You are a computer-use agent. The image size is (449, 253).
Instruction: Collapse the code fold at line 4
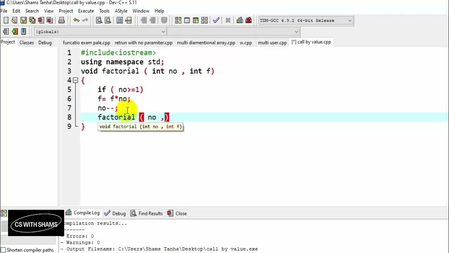pos(75,80)
